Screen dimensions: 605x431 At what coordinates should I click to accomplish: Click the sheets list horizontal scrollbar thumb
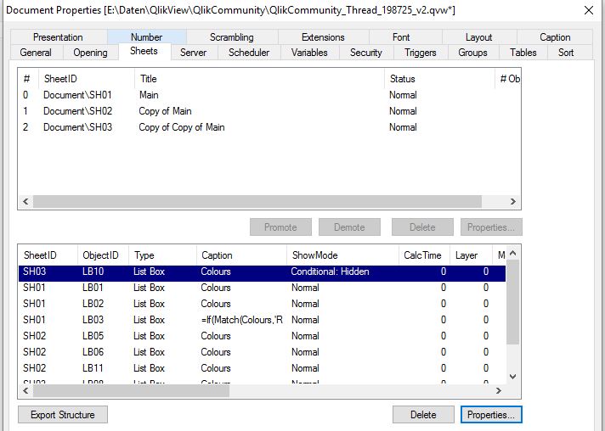257,201
